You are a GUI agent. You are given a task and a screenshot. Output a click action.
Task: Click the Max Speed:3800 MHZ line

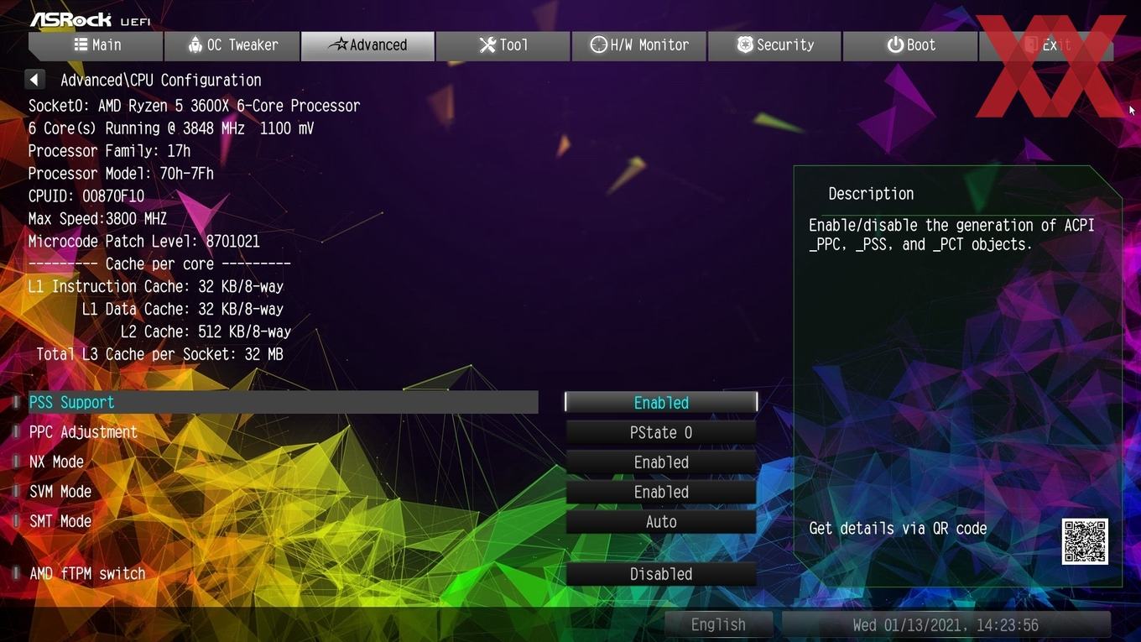pyautogui.click(x=97, y=219)
